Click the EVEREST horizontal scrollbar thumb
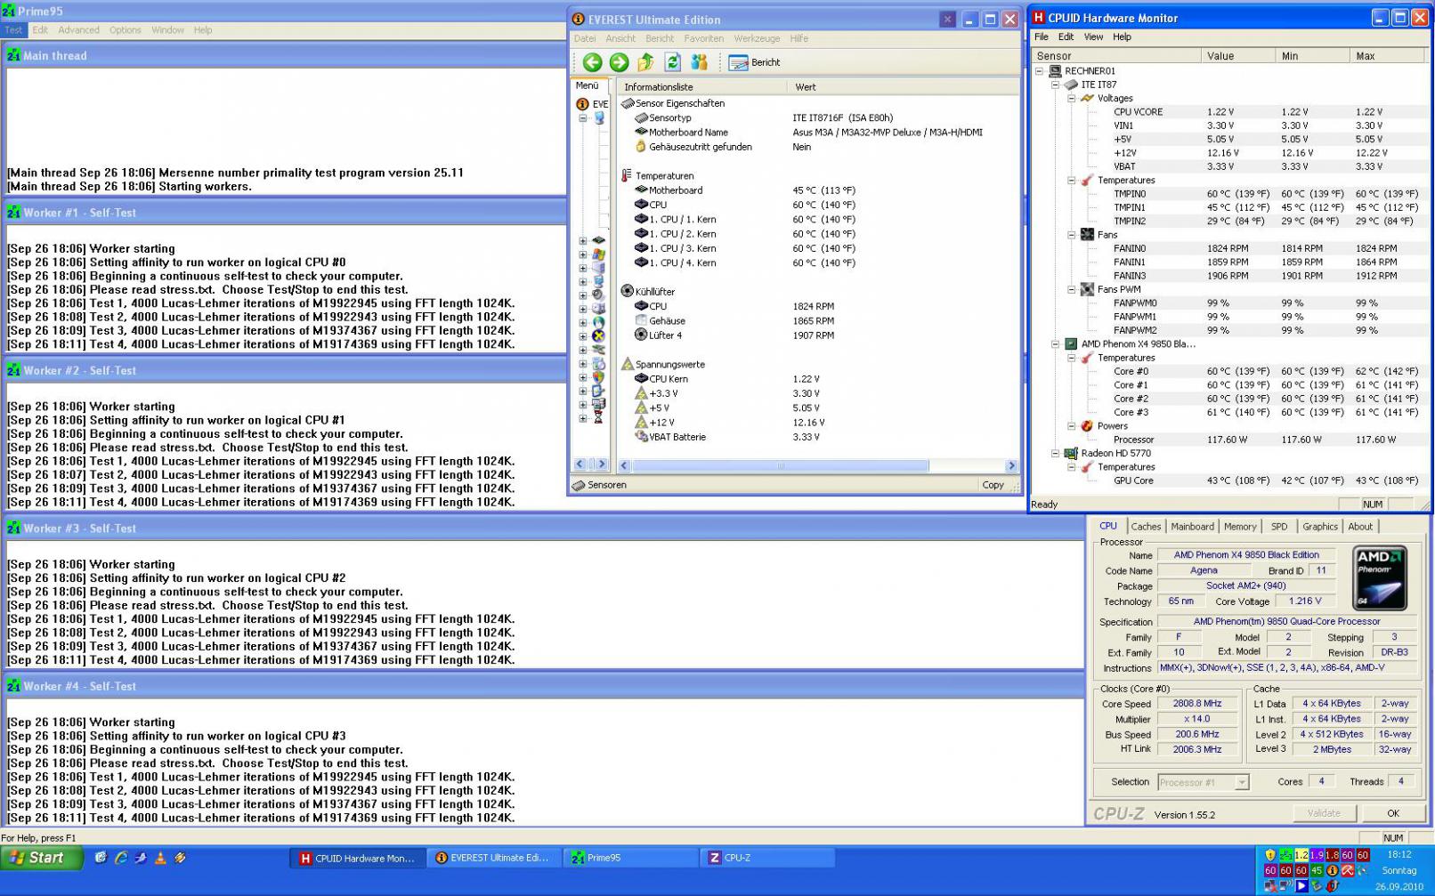The image size is (1435, 896). pyautogui.click(x=780, y=465)
